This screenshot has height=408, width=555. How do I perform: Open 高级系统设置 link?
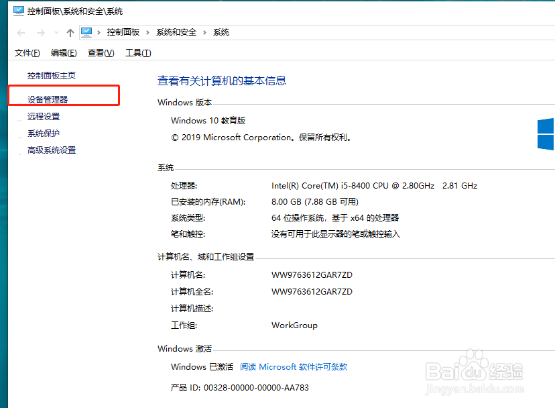[52, 150]
